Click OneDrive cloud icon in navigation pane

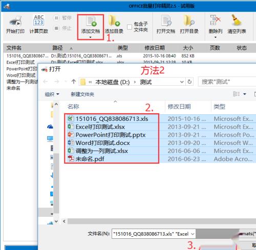(50, 127)
